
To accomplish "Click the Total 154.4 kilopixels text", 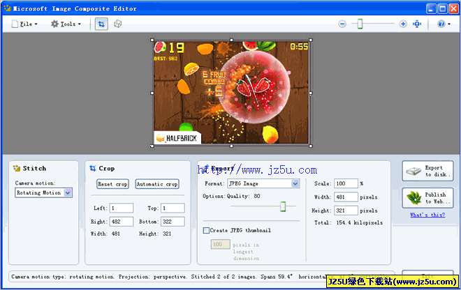I will (x=349, y=222).
